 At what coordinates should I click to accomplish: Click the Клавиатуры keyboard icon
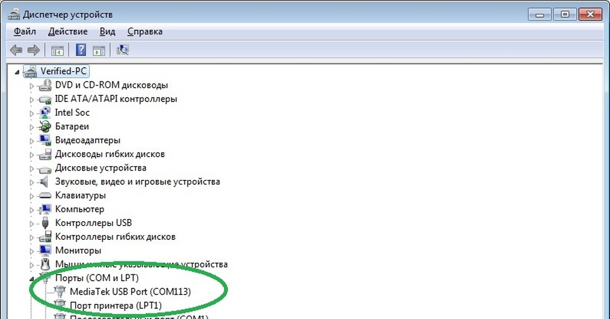click(46, 195)
